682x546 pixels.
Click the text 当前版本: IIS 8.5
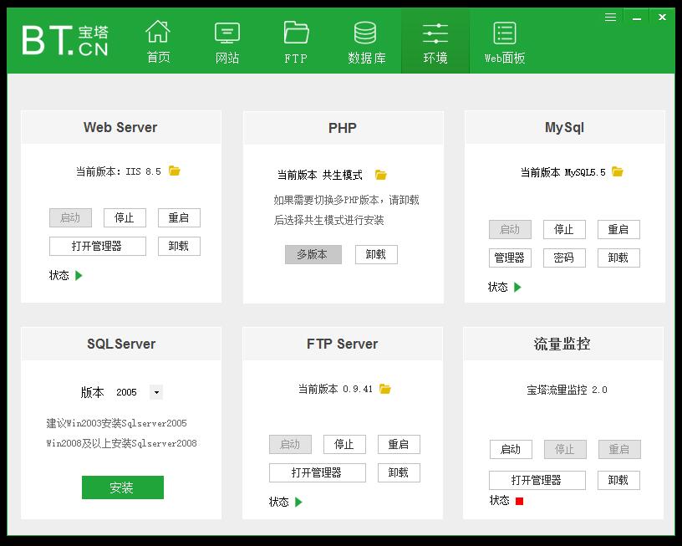[x=119, y=171]
